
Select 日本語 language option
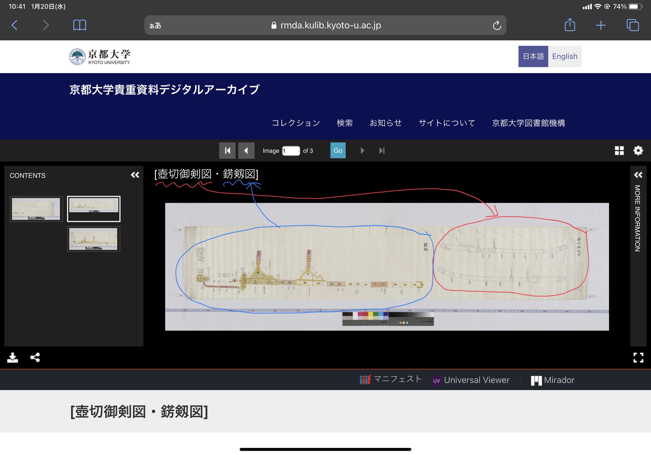tap(533, 56)
